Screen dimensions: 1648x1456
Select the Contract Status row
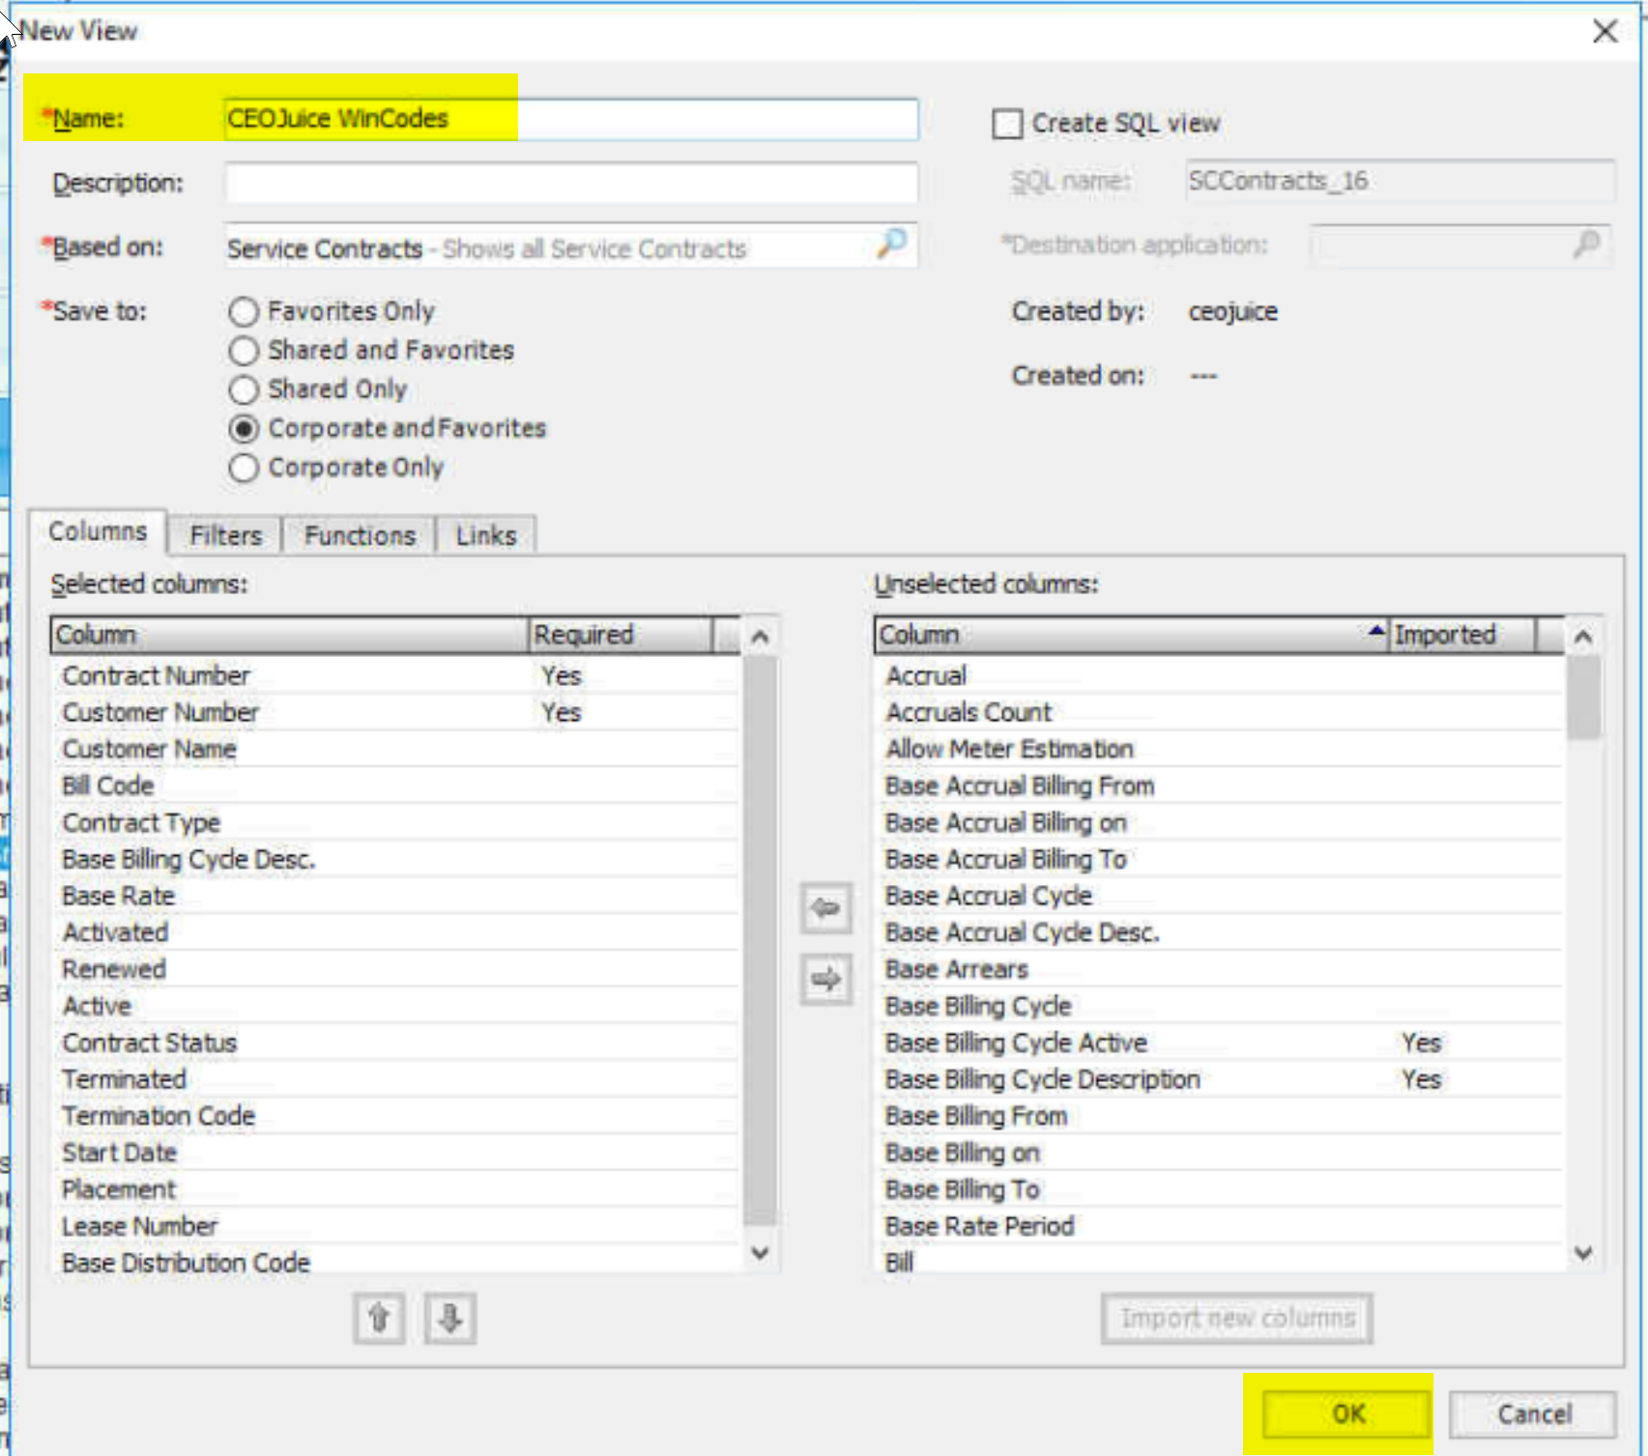395,1042
